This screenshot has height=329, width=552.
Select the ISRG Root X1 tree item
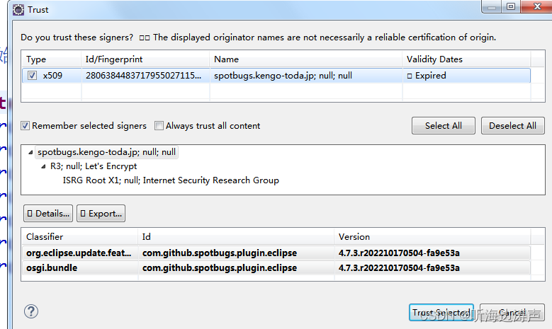coord(171,180)
